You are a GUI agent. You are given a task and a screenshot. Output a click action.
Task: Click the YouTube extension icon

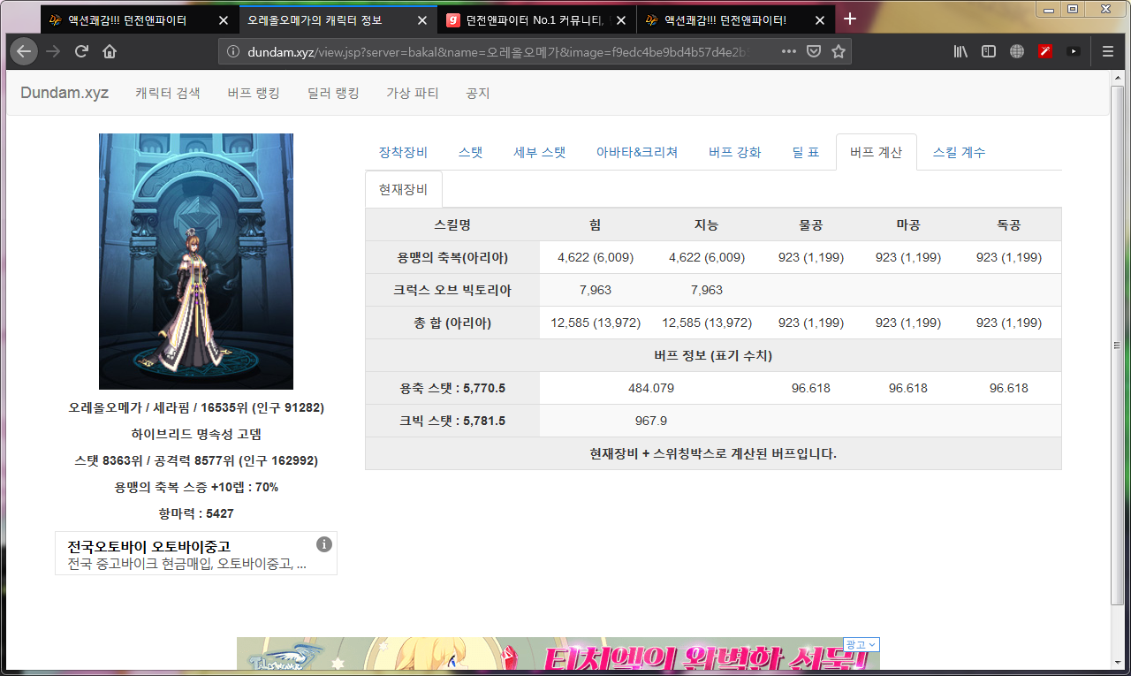click(1073, 51)
